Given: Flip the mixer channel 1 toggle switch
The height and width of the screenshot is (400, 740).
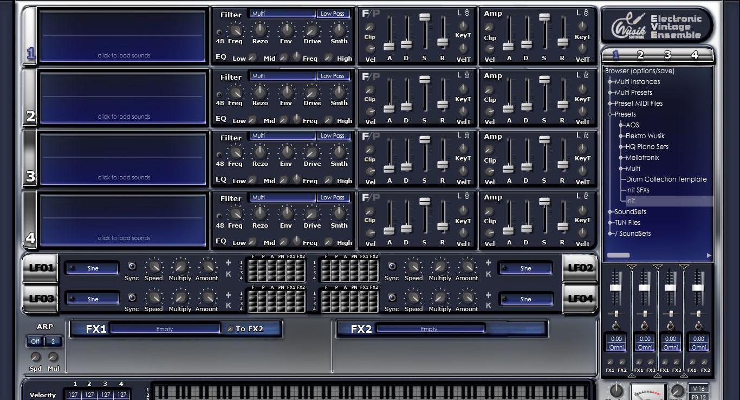Looking at the screenshot, I should 616,326.
